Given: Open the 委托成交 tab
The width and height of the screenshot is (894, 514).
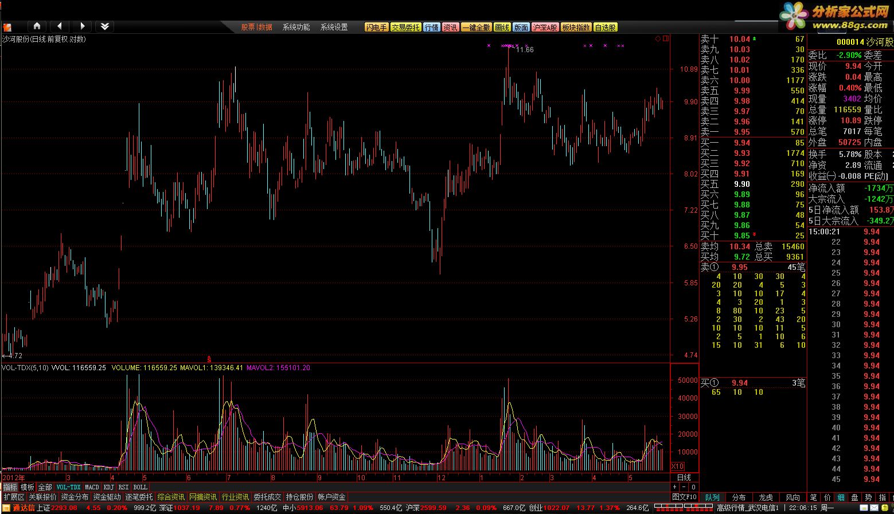Looking at the screenshot, I should tap(267, 497).
